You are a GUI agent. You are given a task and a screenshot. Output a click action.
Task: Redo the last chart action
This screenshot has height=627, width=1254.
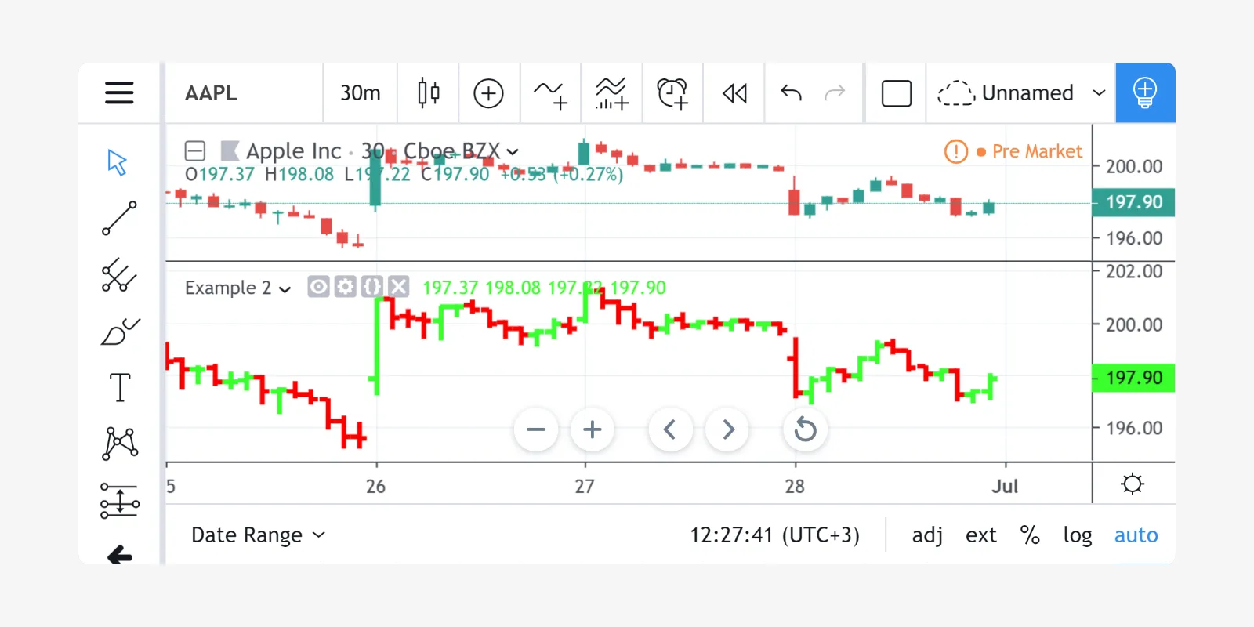coord(835,93)
